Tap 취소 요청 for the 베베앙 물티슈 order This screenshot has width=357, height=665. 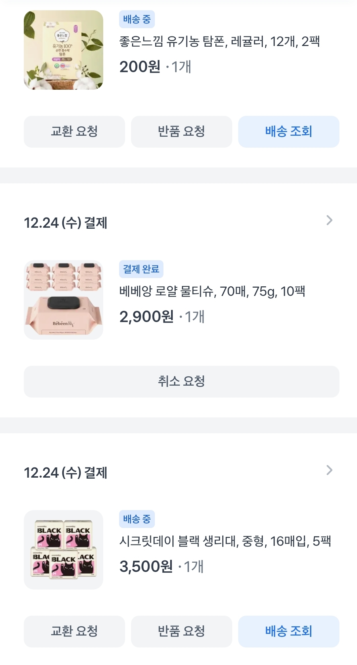click(x=182, y=382)
